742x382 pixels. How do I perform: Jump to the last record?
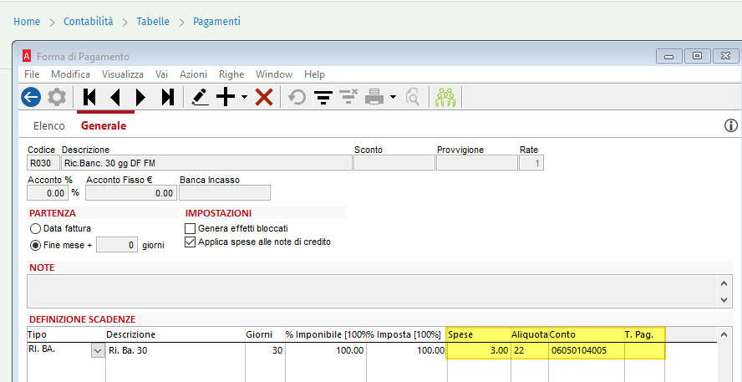tap(167, 98)
